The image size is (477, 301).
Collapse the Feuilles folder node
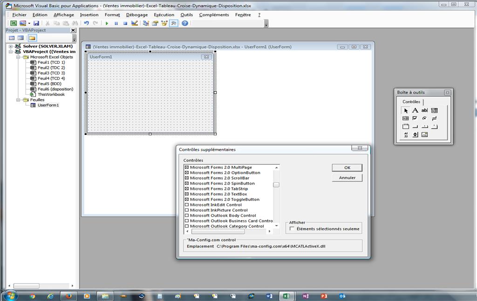tap(18, 100)
